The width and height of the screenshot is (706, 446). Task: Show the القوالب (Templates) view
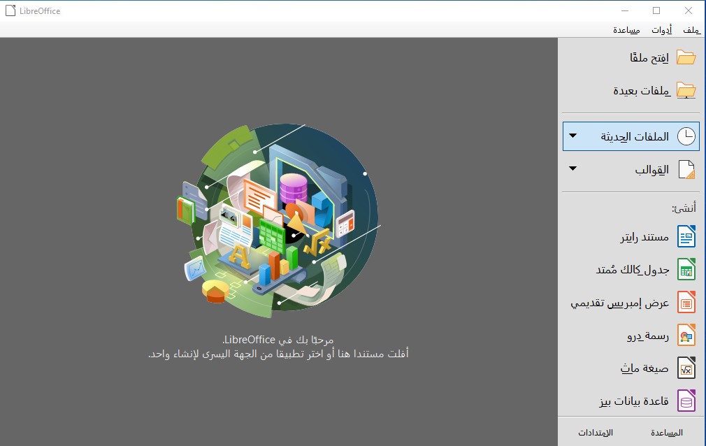pyautogui.click(x=631, y=169)
